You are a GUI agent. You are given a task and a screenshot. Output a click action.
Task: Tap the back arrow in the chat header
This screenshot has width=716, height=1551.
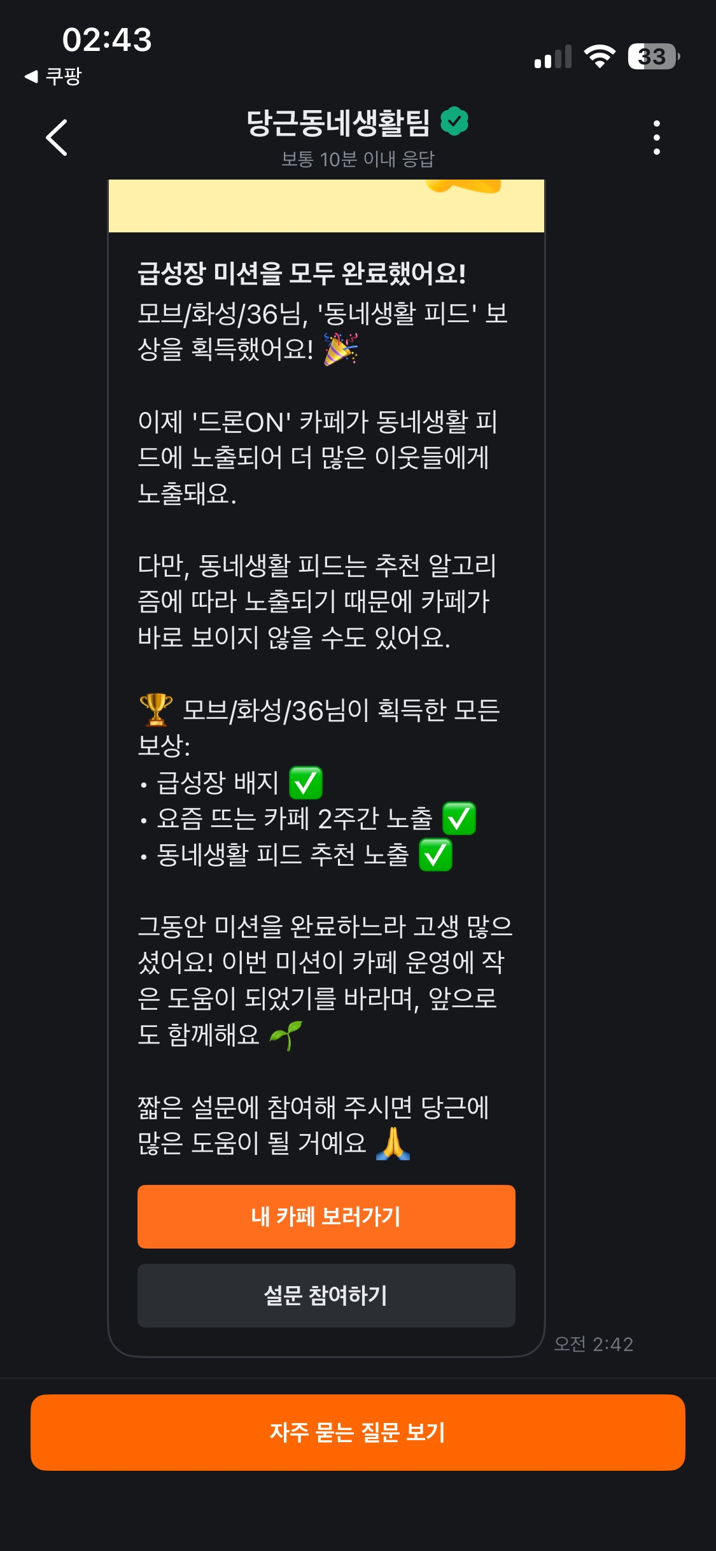[x=57, y=138]
